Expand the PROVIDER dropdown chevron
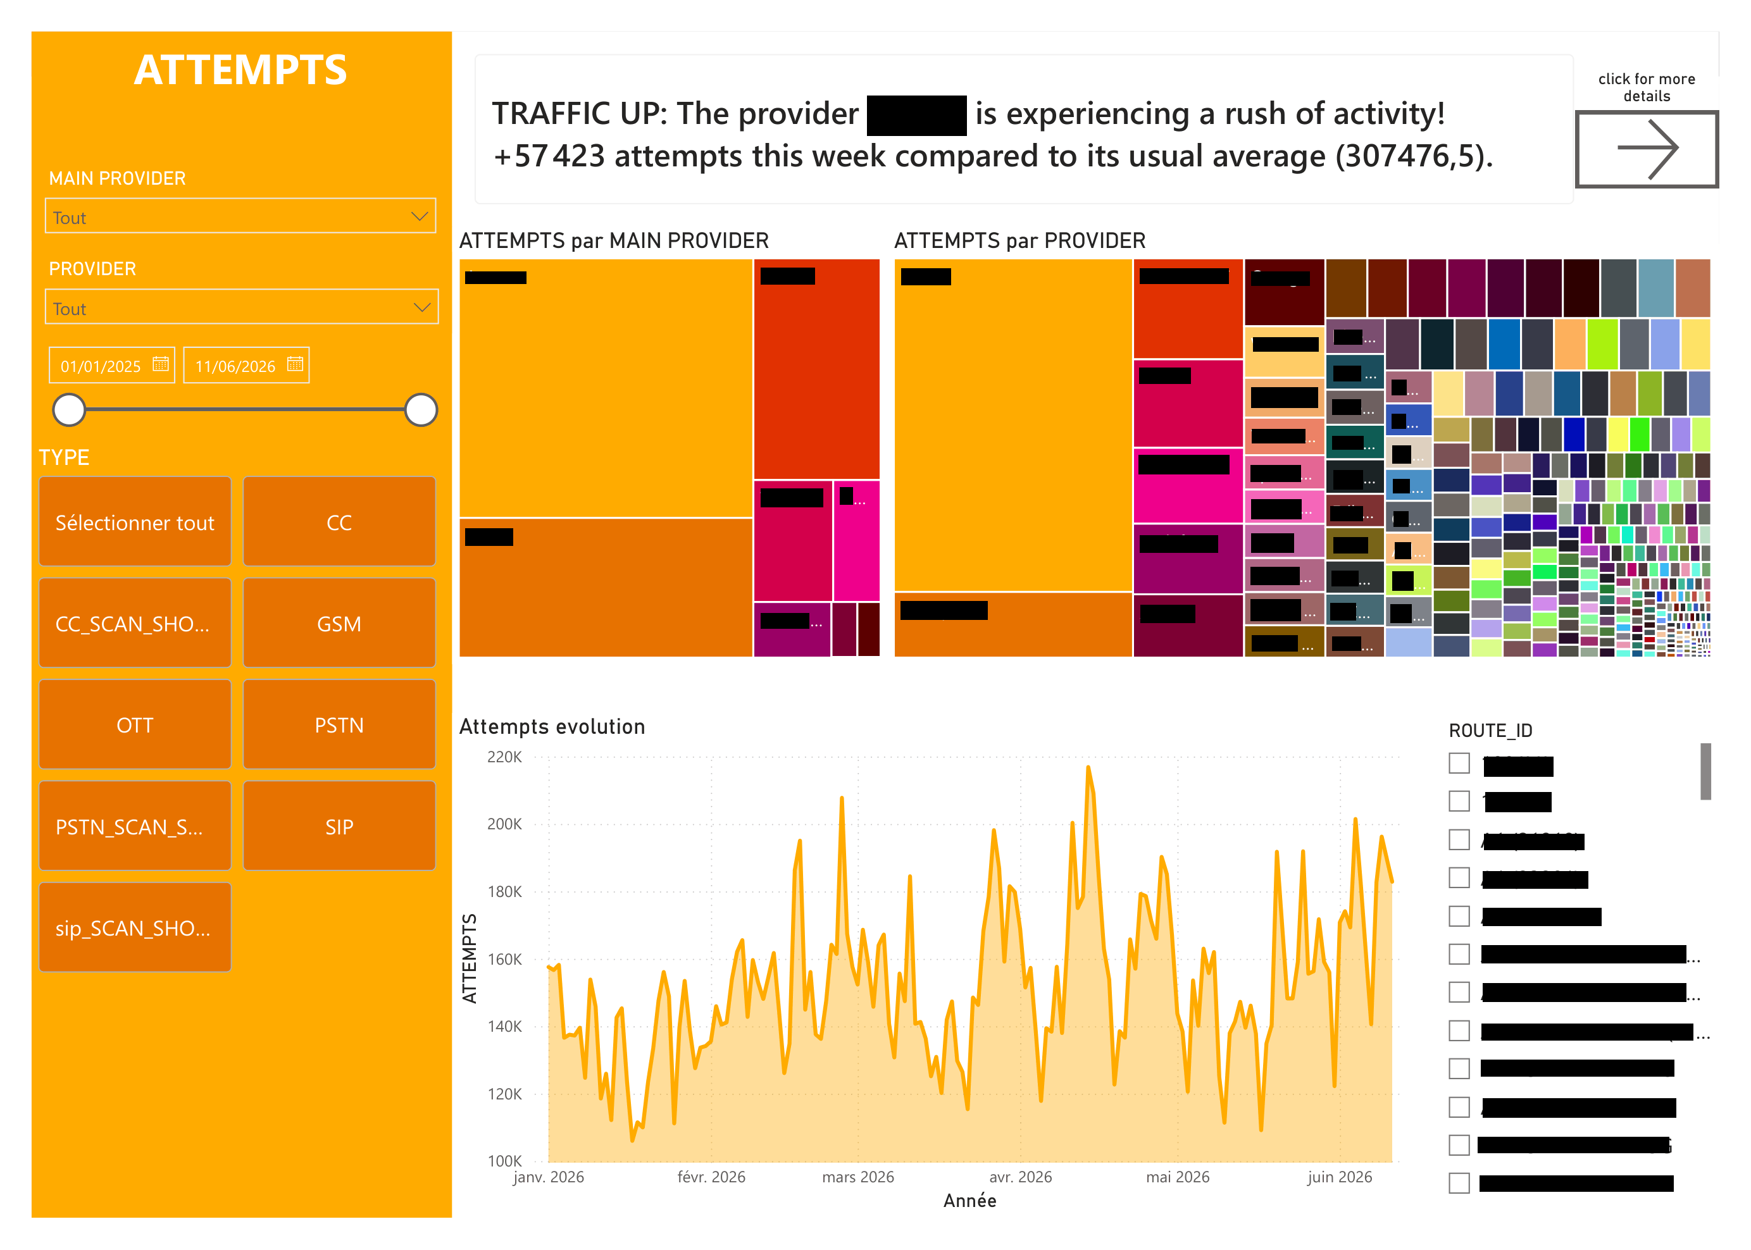The width and height of the screenshot is (1751, 1250). 421,307
